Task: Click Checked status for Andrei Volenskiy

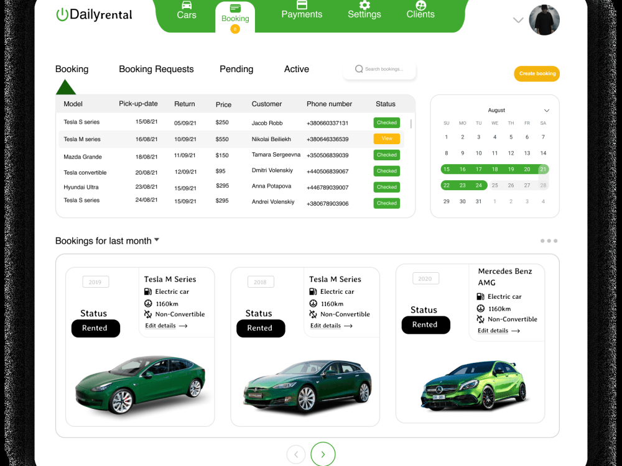Action: (x=387, y=203)
